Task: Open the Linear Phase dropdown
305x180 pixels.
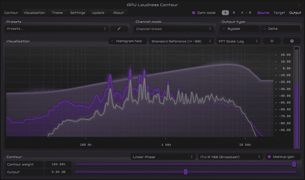Action: (x=163, y=157)
